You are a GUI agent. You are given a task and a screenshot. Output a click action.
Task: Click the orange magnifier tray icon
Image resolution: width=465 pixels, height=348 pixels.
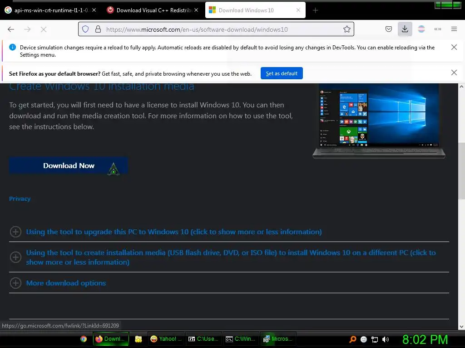coord(352,339)
